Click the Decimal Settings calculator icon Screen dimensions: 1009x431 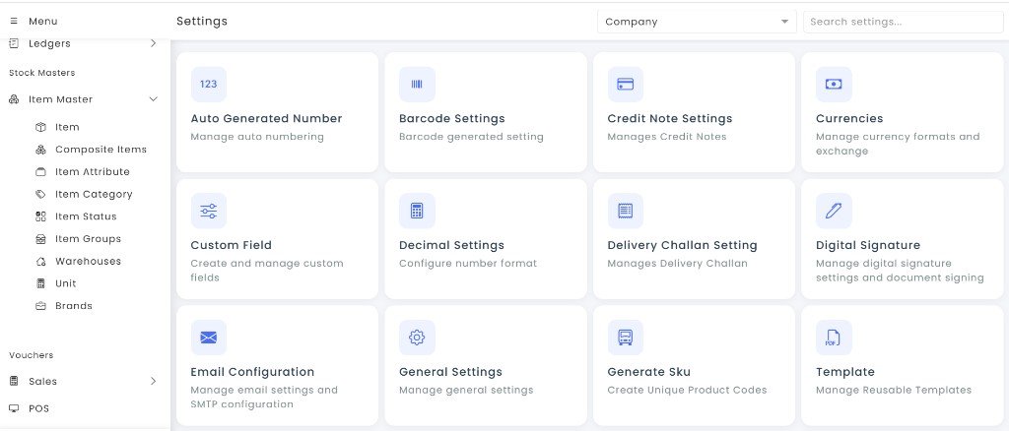point(417,211)
